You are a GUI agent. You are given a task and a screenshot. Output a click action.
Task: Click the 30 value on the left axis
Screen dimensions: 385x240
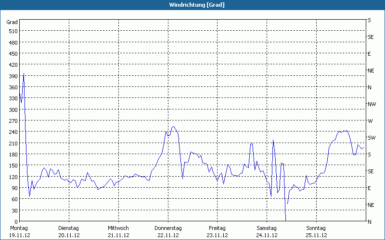[x=15, y=211]
